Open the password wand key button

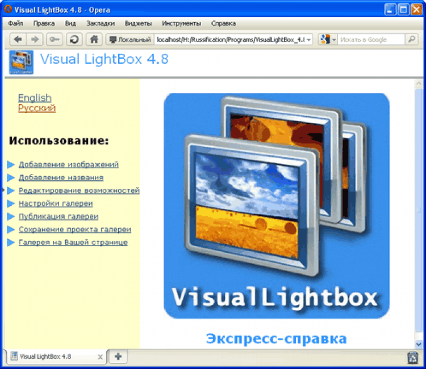pos(55,40)
